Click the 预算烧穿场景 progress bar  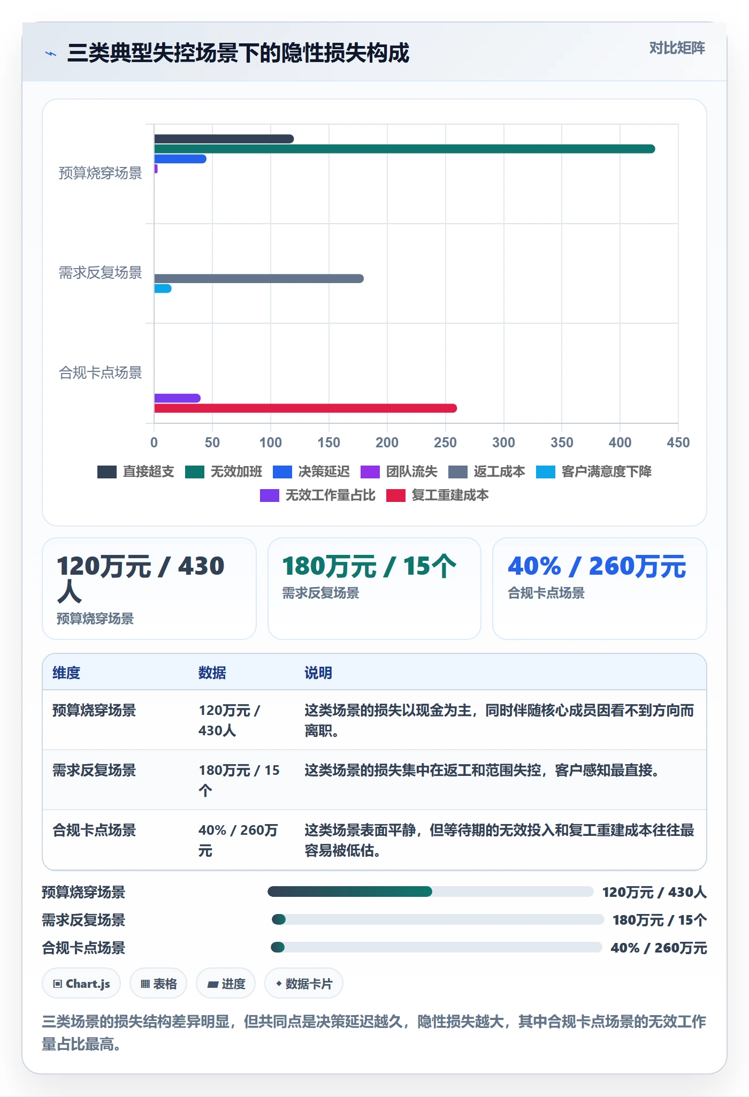tap(430, 892)
